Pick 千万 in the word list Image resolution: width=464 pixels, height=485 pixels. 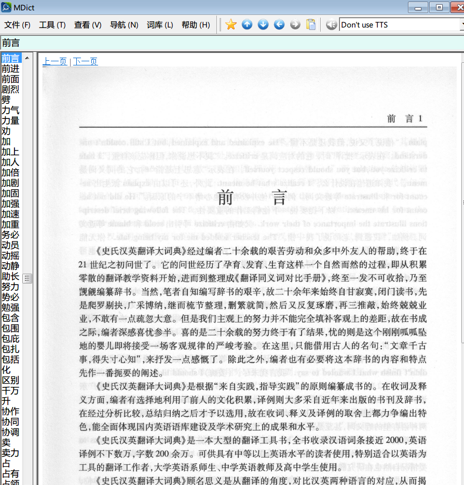10,390
